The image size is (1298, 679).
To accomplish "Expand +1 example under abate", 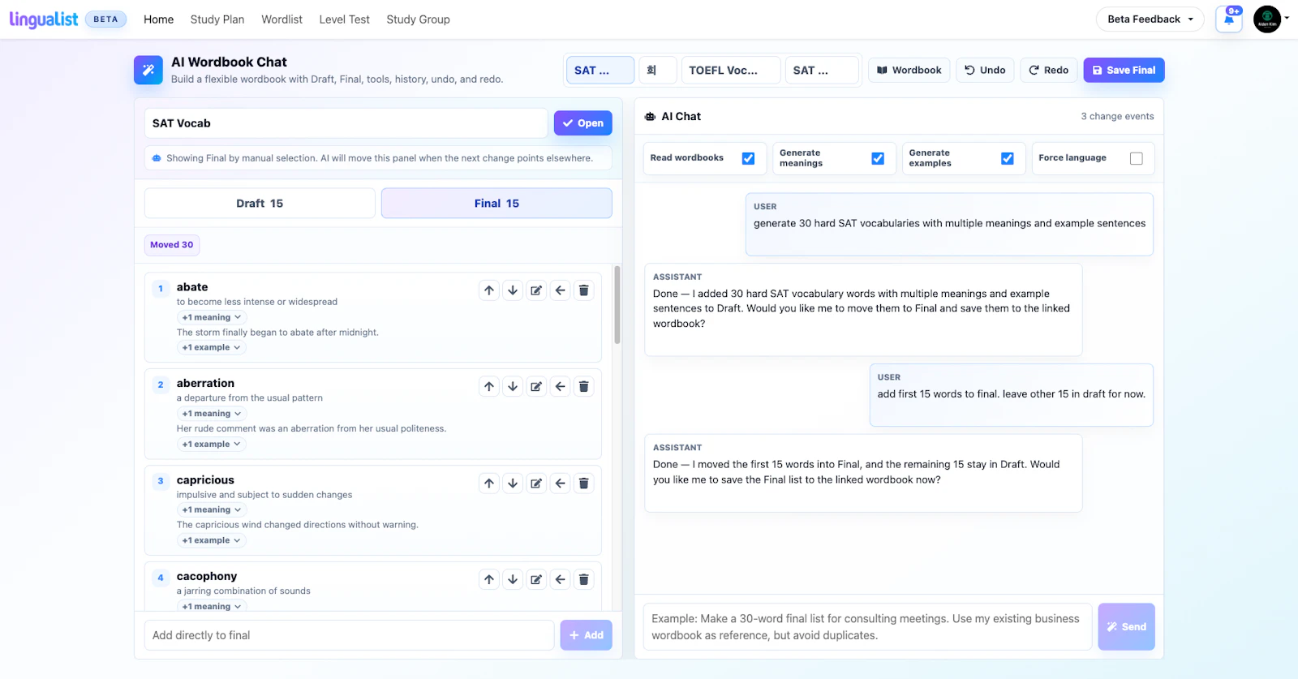I will pos(212,347).
